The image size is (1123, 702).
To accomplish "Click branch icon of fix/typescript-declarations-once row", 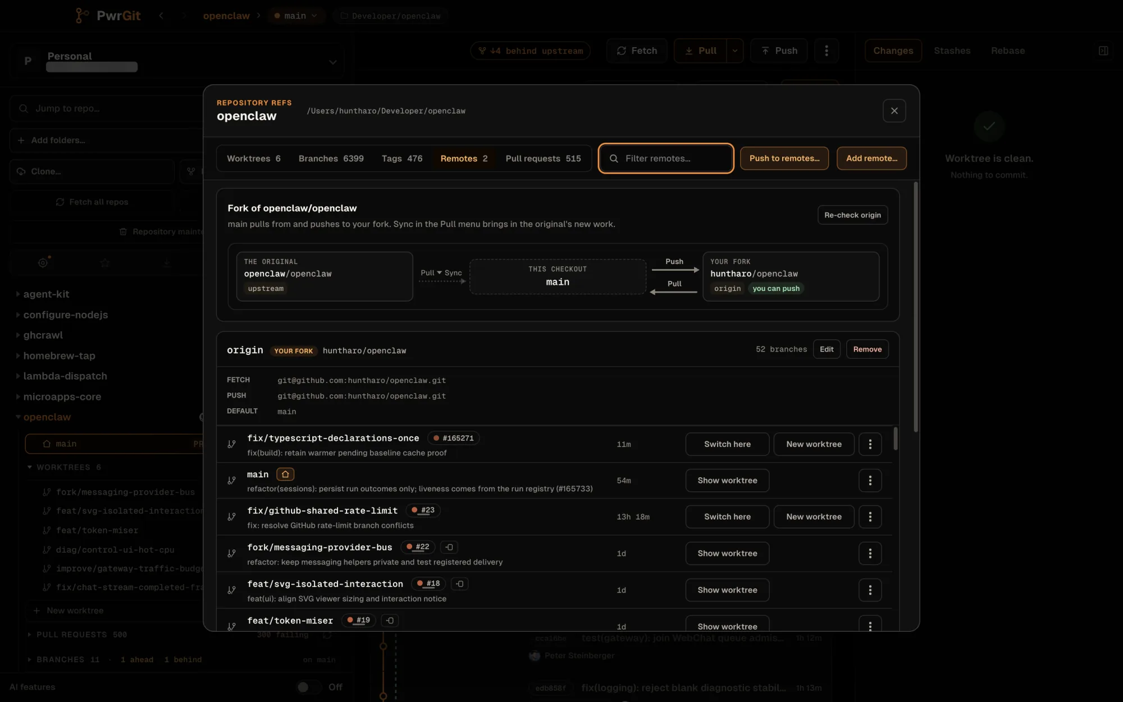I will (231, 444).
